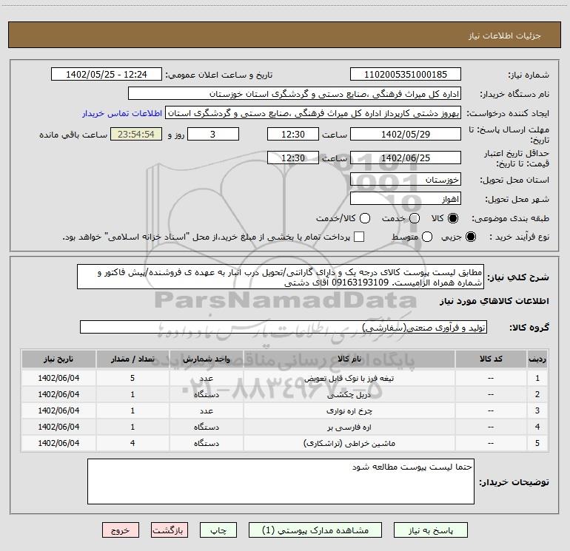Click the date 1402/06/04 in دریل چکشی row

point(58,394)
